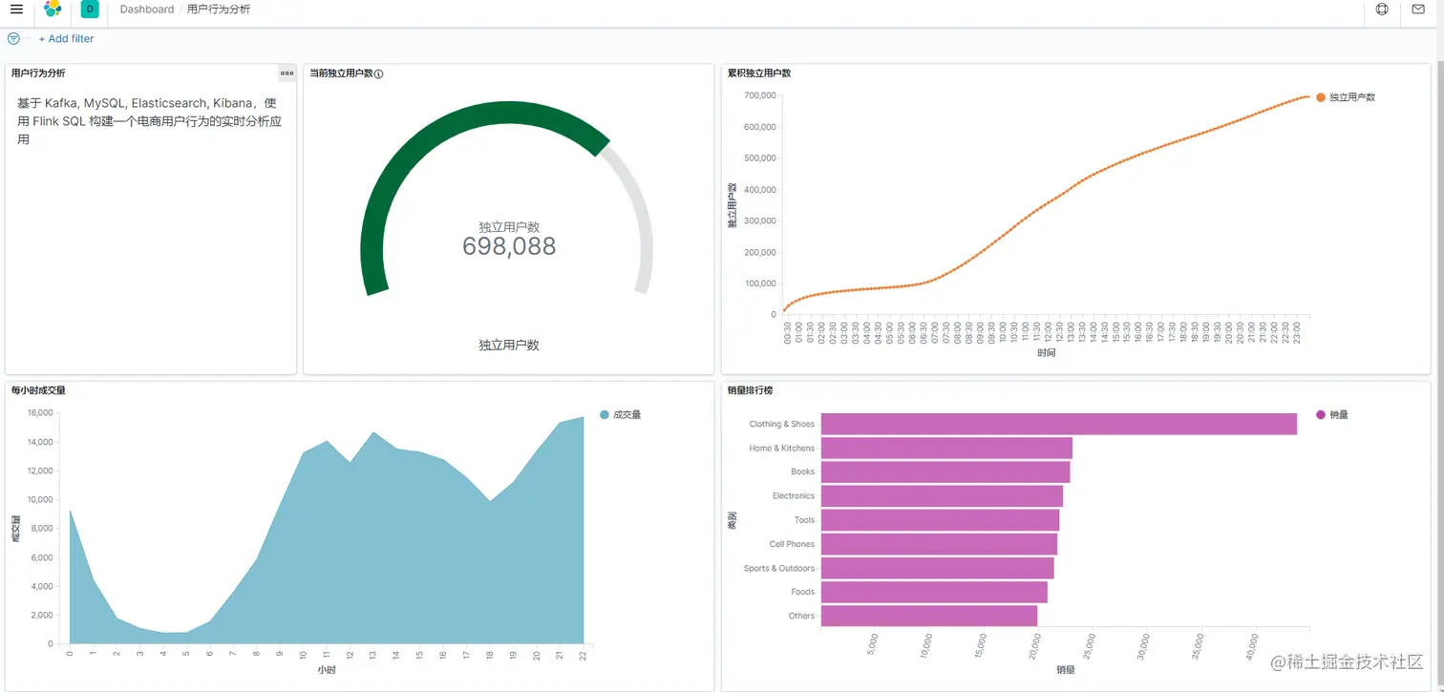Toggle 销量 legend series in bar chart
The width and height of the screenshot is (1444, 692).
click(x=1332, y=414)
